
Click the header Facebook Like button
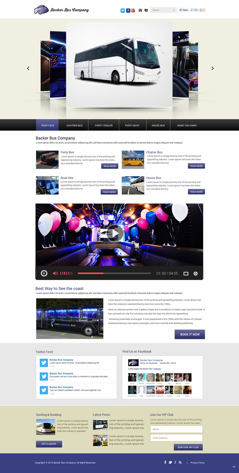194,10
